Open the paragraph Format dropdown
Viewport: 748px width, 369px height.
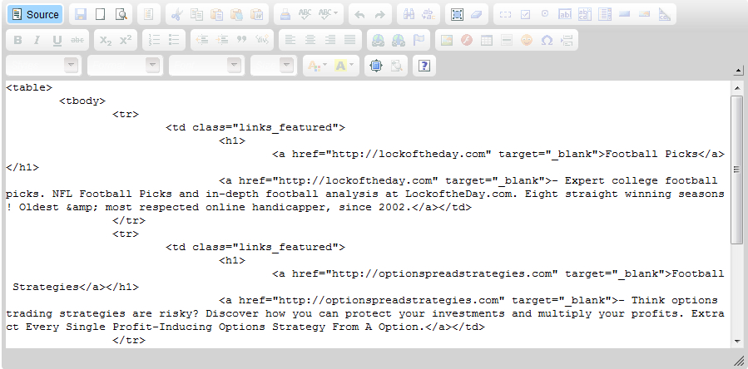125,66
